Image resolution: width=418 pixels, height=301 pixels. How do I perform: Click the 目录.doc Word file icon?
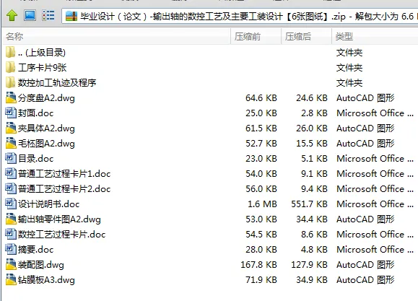pyautogui.click(x=11, y=158)
